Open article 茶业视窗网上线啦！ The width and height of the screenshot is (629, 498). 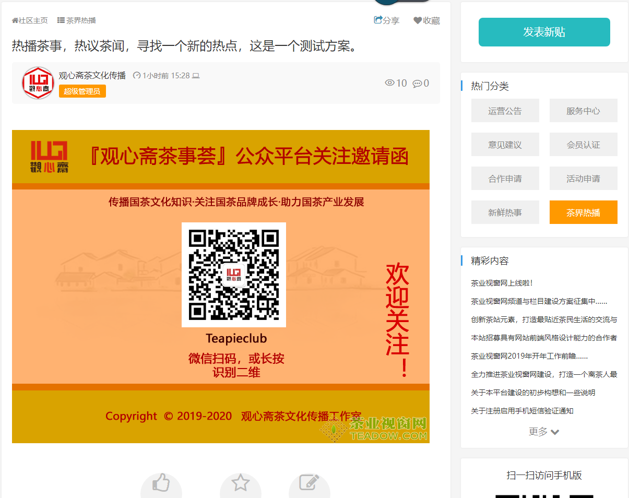click(502, 283)
